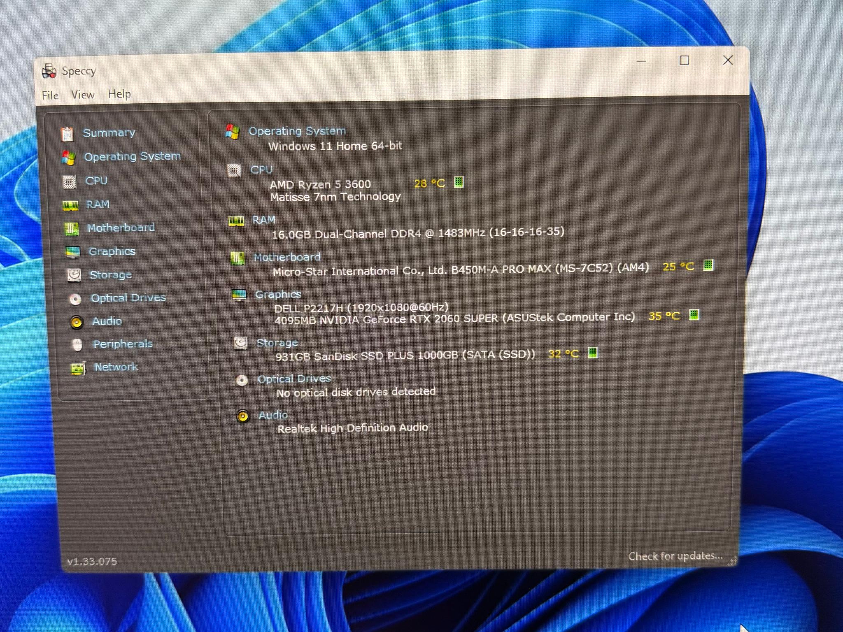Click the Audio heading link in summary
The height and width of the screenshot is (632, 843).
[x=273, y=415]
